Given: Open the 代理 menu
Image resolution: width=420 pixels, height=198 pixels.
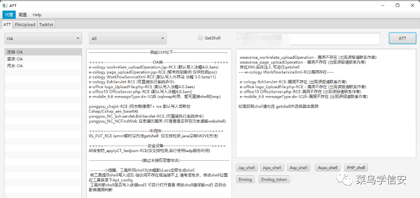Looking at the screenshot, I should click(10, 15).
